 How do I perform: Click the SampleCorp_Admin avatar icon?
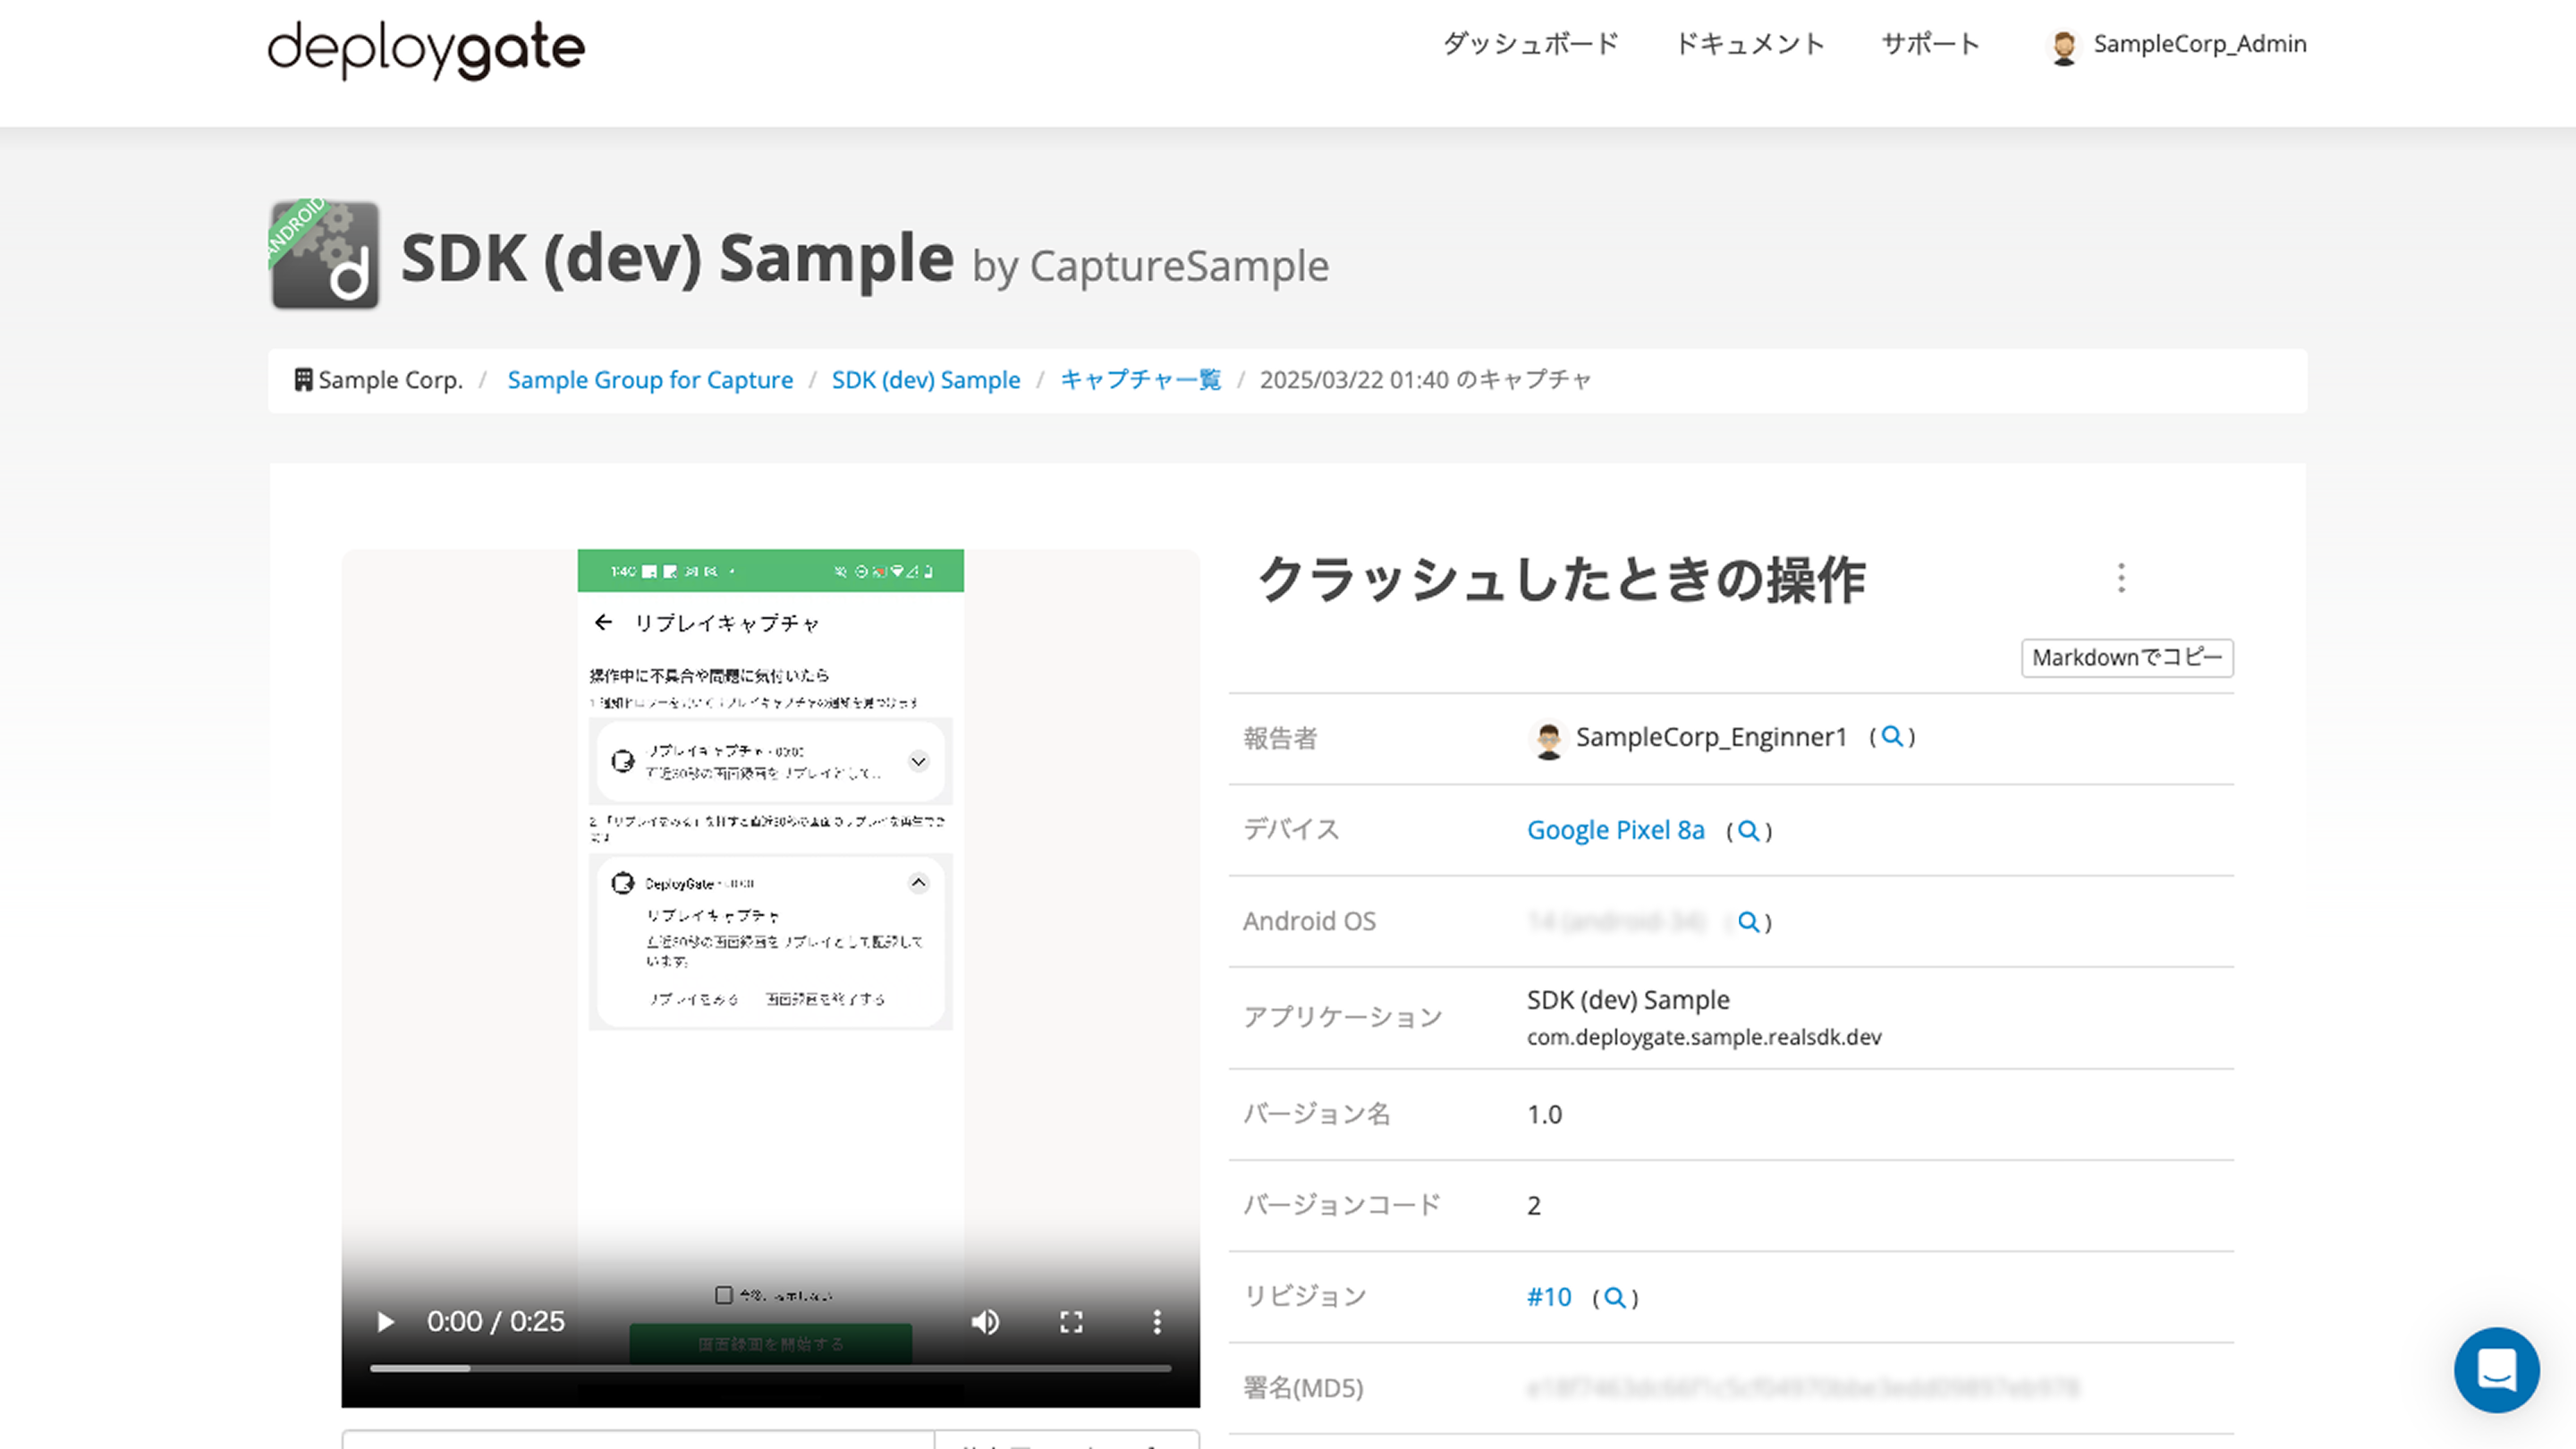(2064, 45)
